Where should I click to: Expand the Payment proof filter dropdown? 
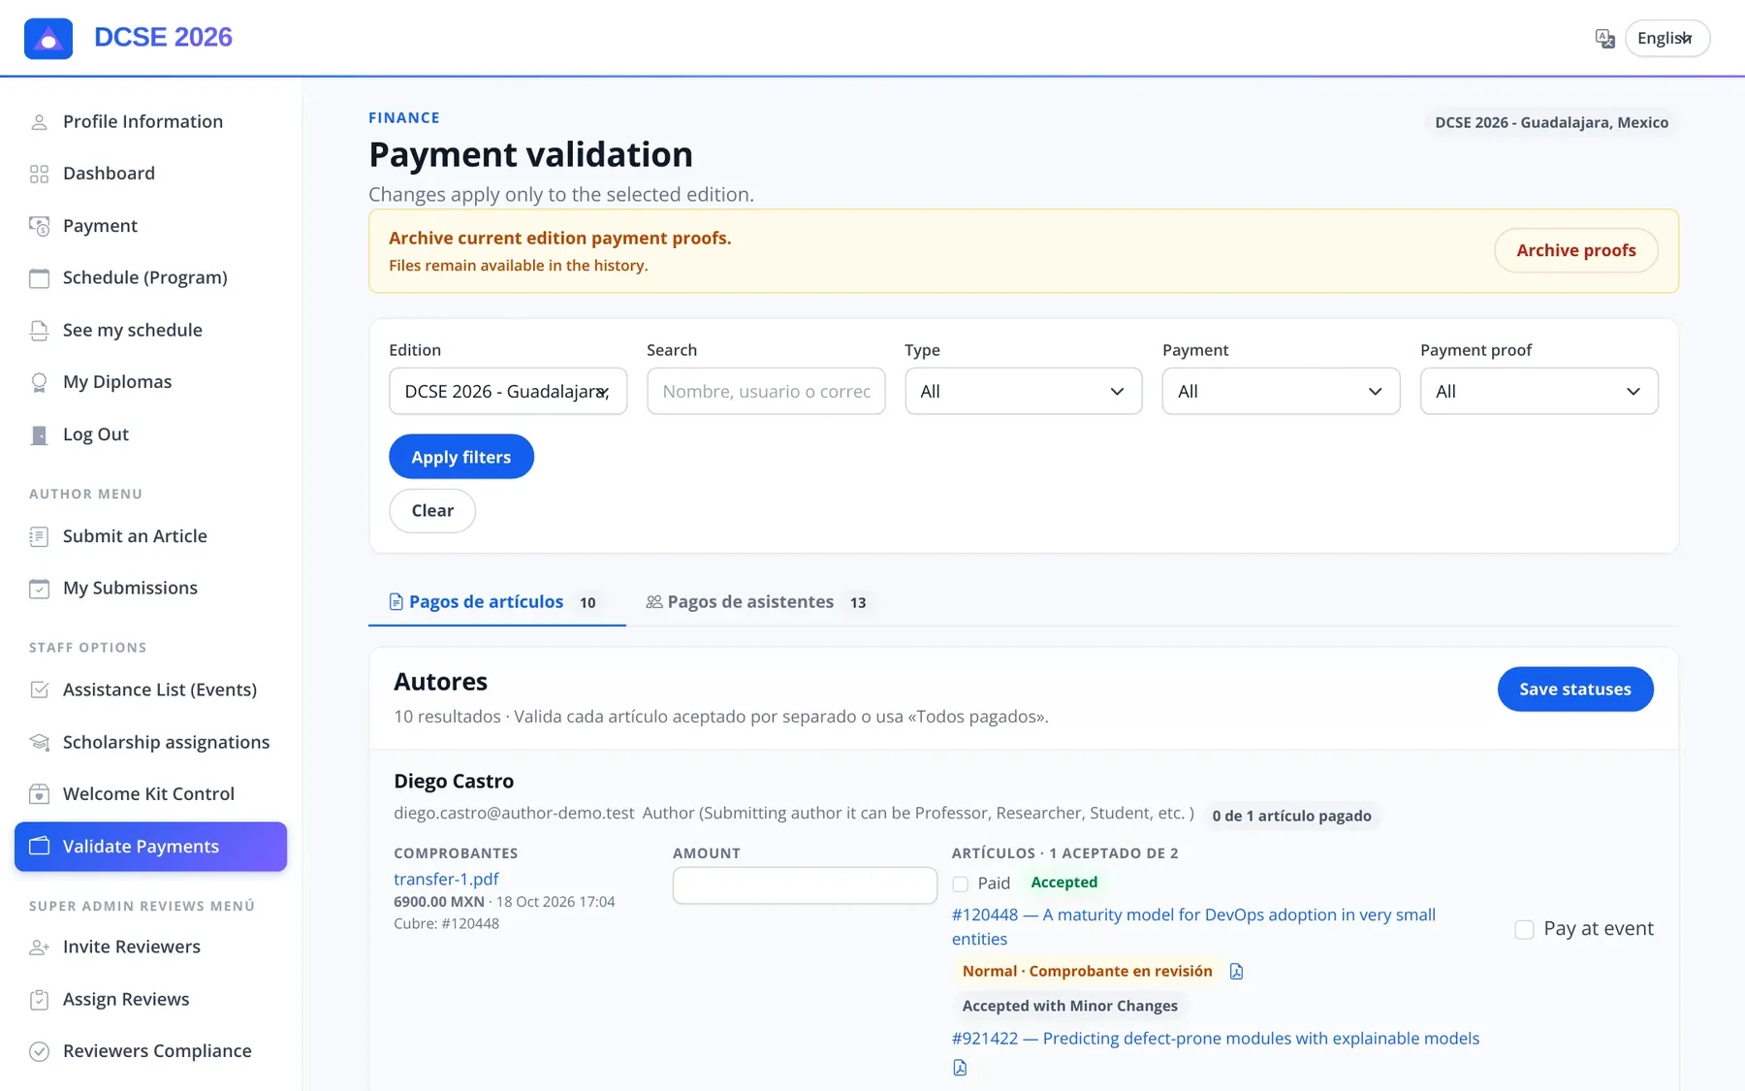pyautogui.click(x=1539, y=392)
